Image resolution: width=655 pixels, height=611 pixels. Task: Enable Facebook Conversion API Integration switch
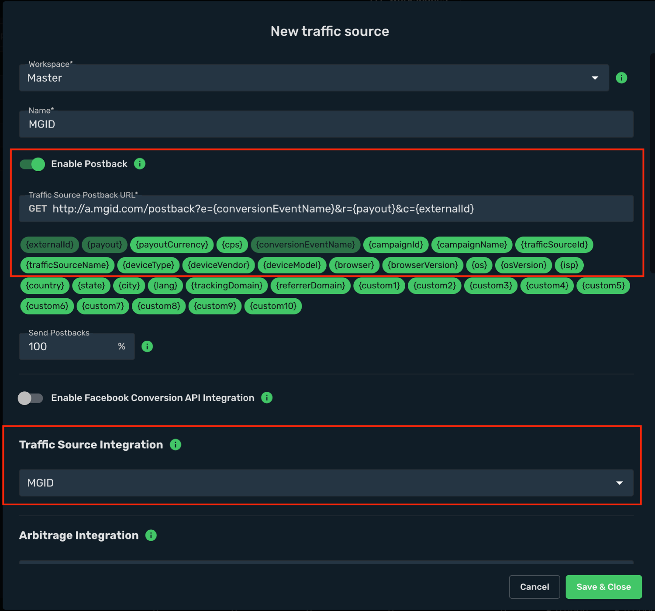pyautogui.click(x=31, y=398)
